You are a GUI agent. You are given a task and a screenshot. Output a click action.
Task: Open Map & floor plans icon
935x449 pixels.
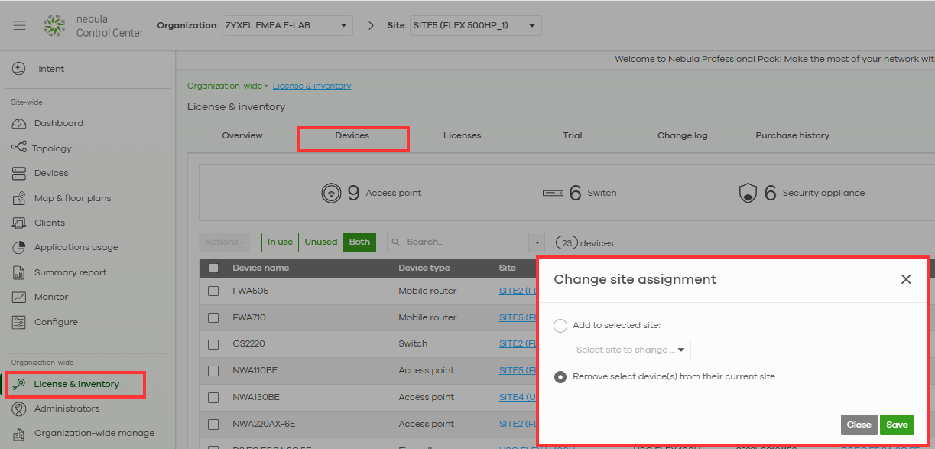click(x=20, y=198)
